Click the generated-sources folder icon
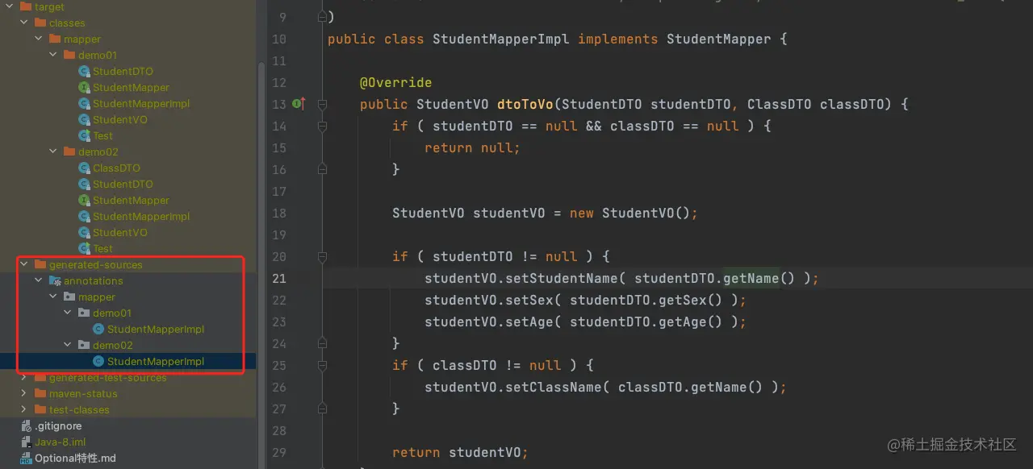The width and height of the screenshot is (1033, 469). (40, 264)
